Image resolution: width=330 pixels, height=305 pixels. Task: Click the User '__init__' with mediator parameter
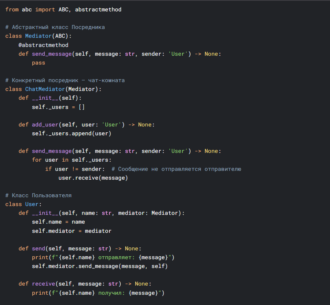click(102, 213)
